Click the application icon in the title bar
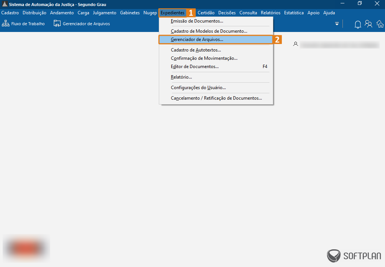Screen dimensions: 385x267 [x=5, y=4]
